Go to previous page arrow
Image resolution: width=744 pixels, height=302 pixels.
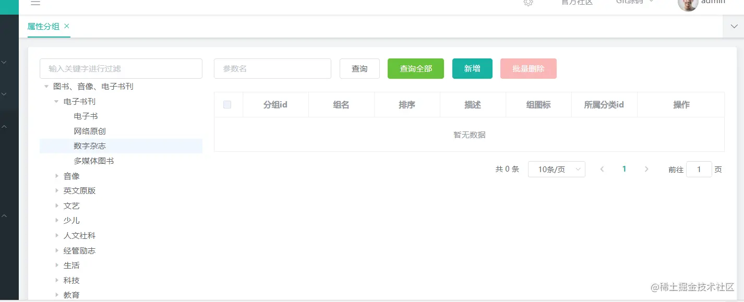click(x=602, y=169)
